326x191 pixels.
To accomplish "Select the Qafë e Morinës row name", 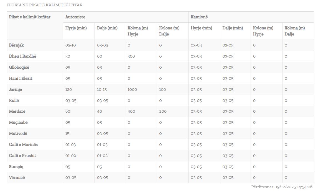I will [x=23, y=144].
